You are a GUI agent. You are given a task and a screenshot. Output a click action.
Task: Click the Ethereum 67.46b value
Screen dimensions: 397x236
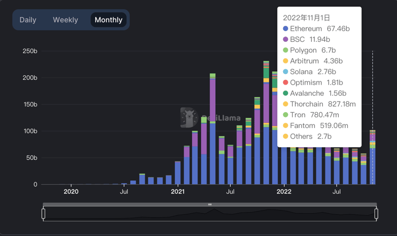[338, 29]
